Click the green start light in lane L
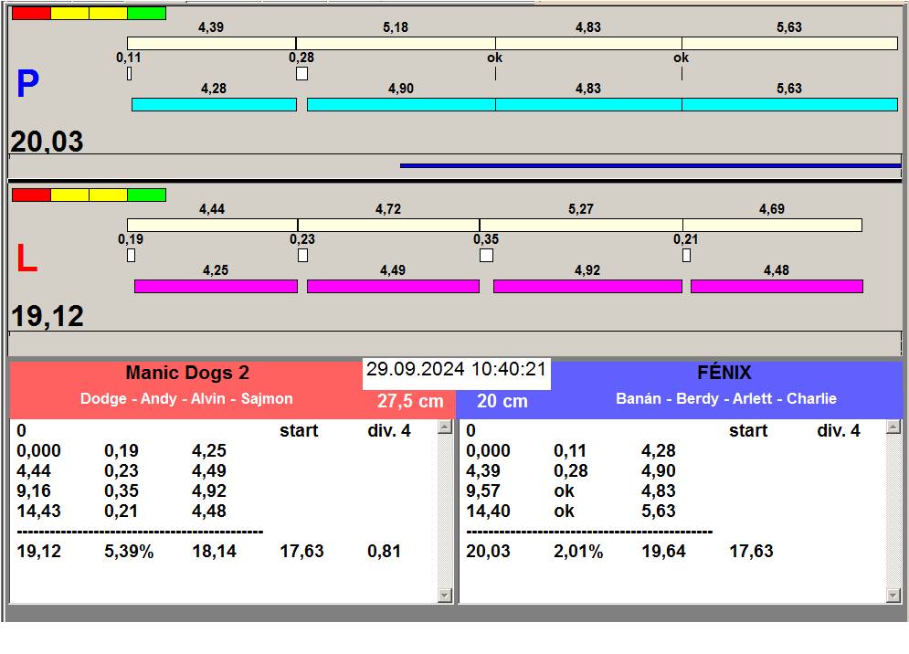 click(146, 195)
